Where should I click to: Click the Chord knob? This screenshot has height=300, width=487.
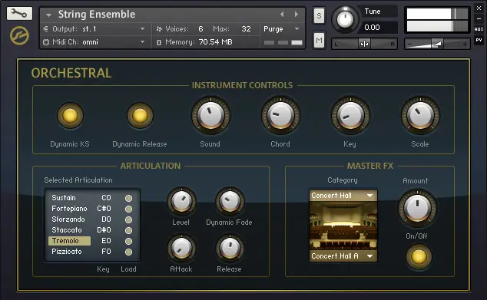(x=280, y=115)
